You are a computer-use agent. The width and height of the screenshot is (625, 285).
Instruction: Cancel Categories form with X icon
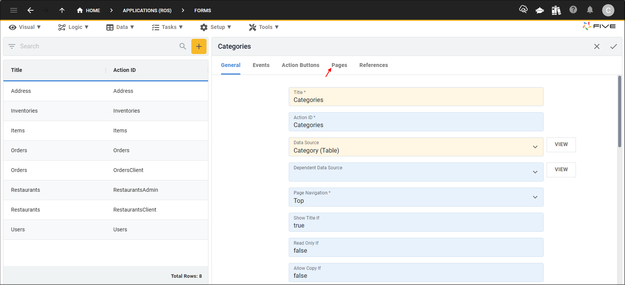tap(597, 46)
